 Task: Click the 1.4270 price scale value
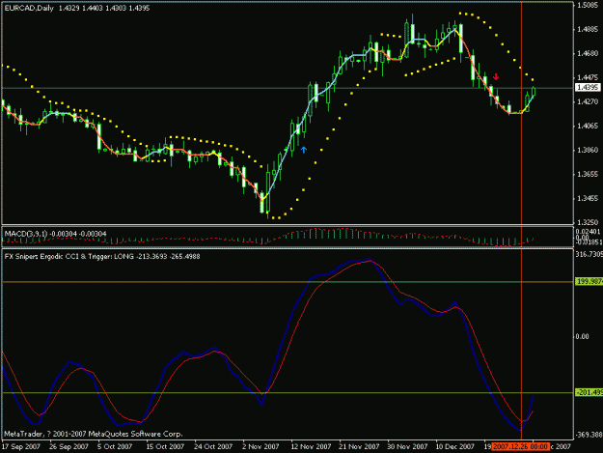tap(588, 102)
